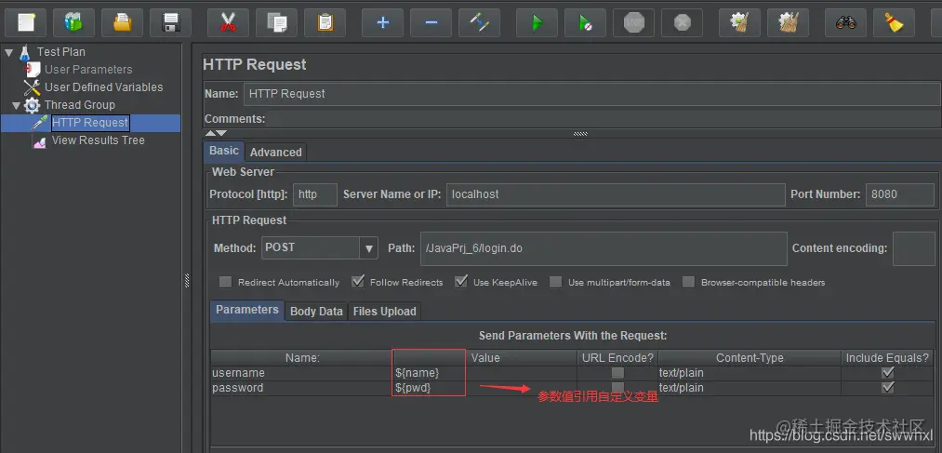Click the Copy toolbar icon
The width and height of the screenshot is (942, 453).
[x=276, y=23]
